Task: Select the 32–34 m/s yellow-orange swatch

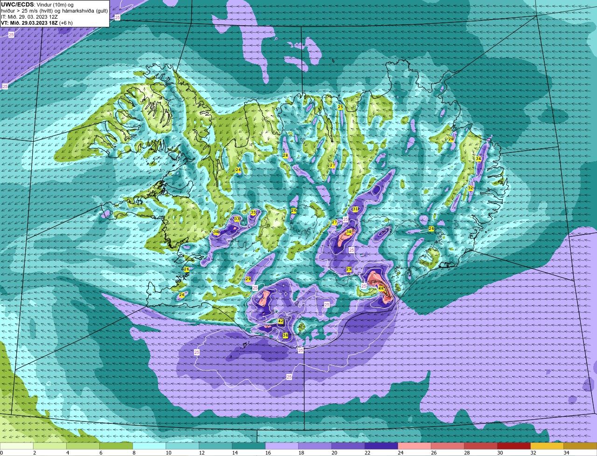Action: (548, 446)
